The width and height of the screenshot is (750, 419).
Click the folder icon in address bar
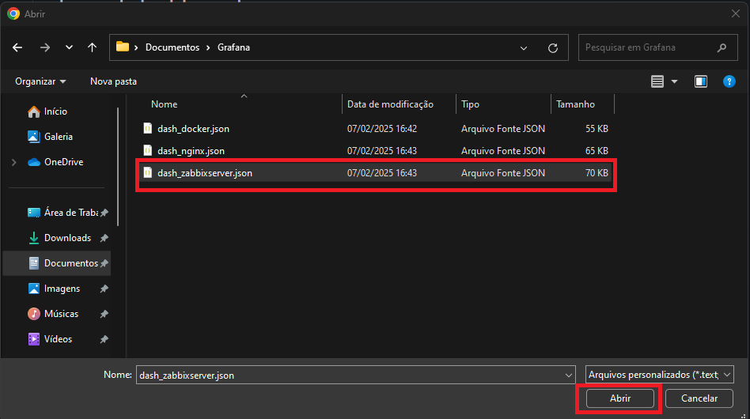[x=123, y=47]
